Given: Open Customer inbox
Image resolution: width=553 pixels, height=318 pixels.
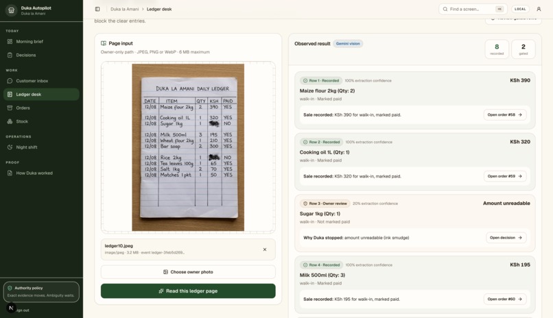Looking at the screenshot, I should click(41, 81).
